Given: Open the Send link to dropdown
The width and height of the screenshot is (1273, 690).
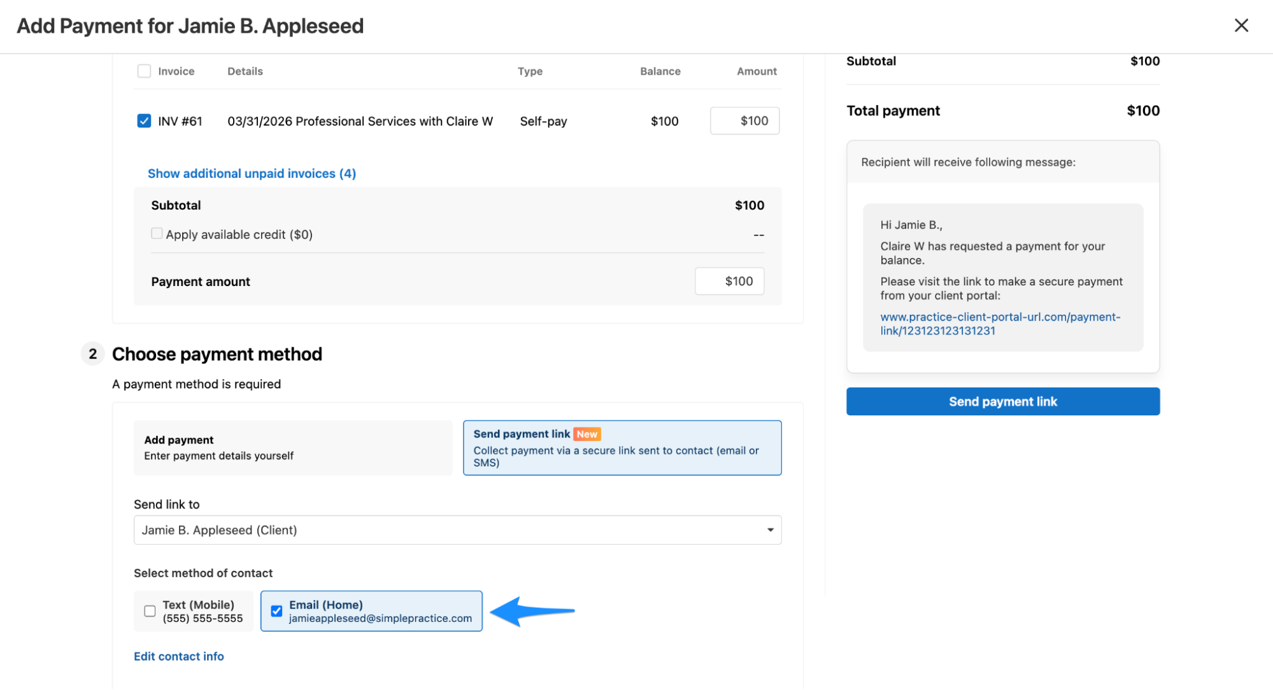Looking at the screenshot, I should pos(457,530).
